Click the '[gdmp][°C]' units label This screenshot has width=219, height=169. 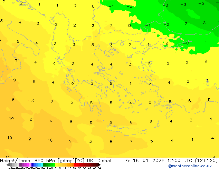click(x=71, y=161)
